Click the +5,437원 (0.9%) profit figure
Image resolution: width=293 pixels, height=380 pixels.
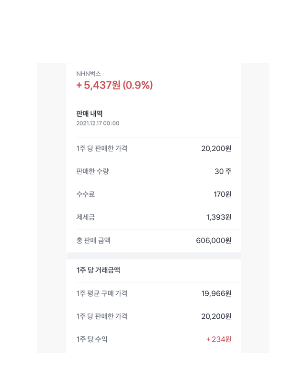pyautogui.click(x=114, y=85)
